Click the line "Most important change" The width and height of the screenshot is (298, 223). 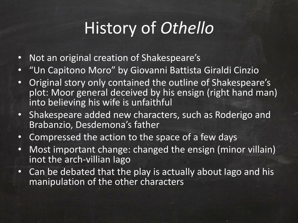coord(152,150)
